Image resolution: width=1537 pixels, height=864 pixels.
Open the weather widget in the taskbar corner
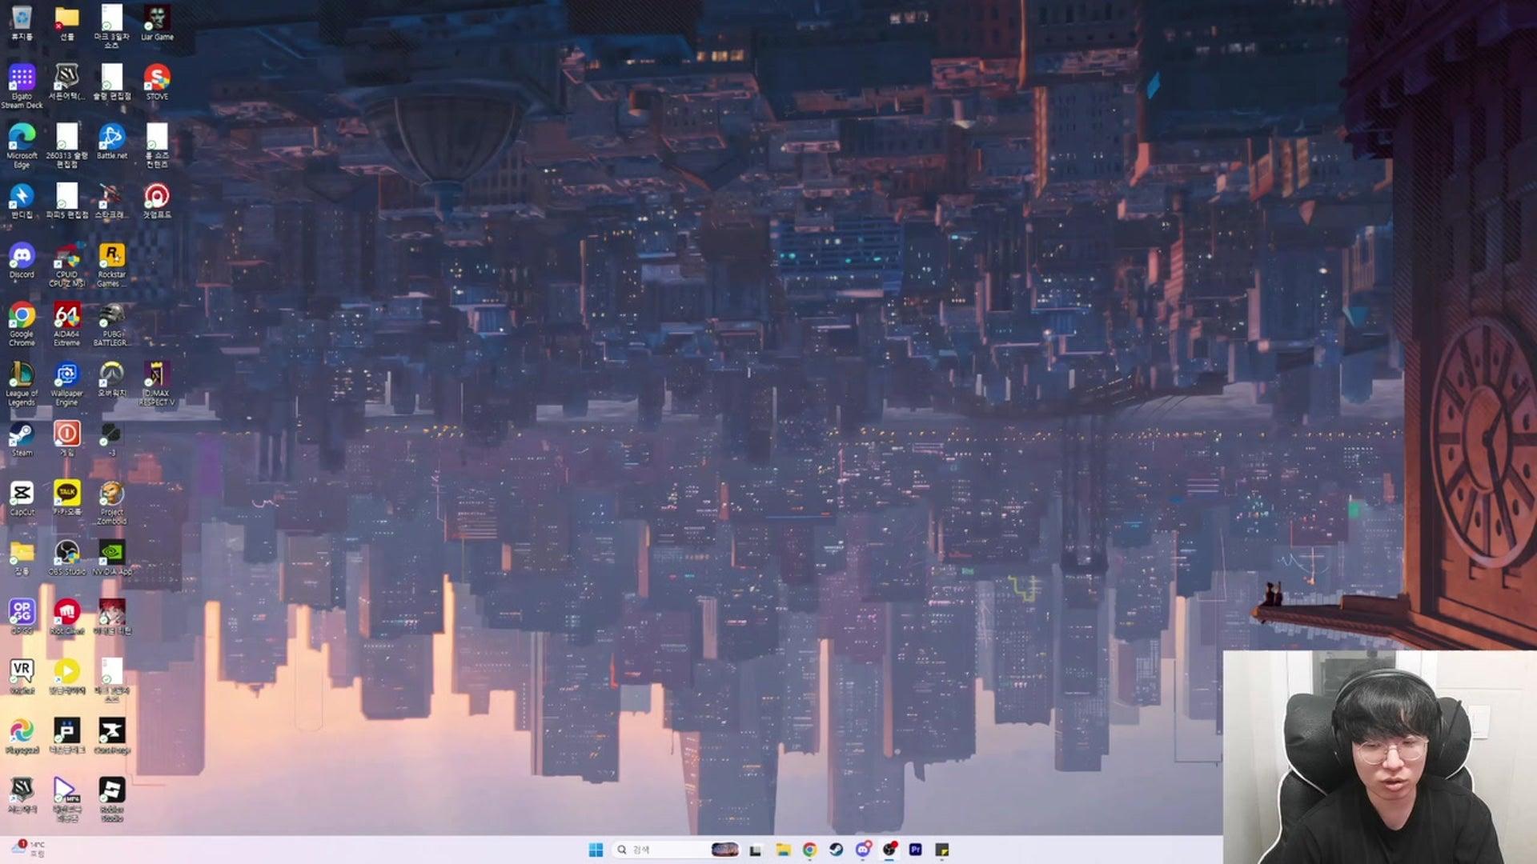(x=28, y=849)
